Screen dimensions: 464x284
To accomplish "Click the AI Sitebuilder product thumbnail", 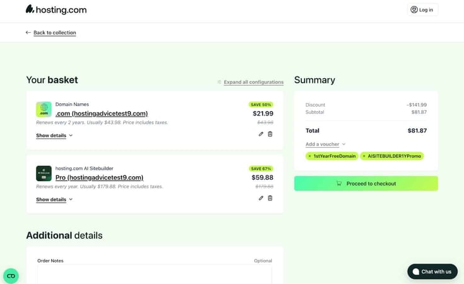I will click(43, 174).
